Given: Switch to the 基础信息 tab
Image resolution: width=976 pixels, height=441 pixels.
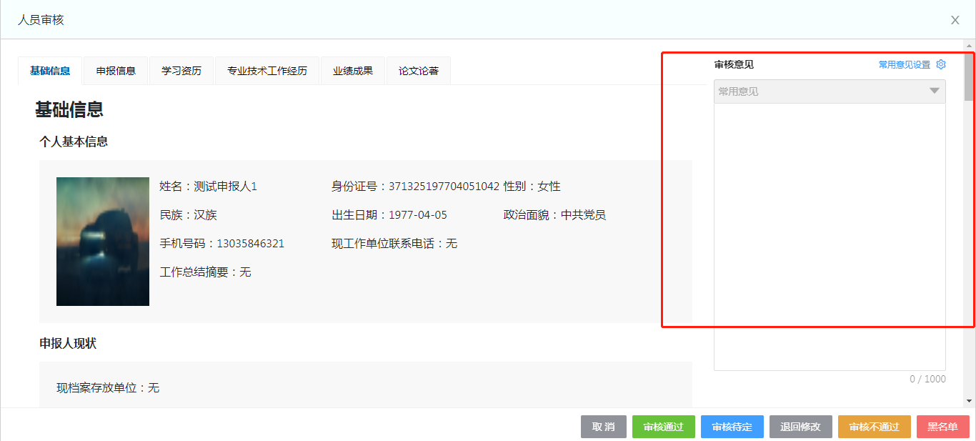Looking at the screenshot, I should tap(50, 71).
